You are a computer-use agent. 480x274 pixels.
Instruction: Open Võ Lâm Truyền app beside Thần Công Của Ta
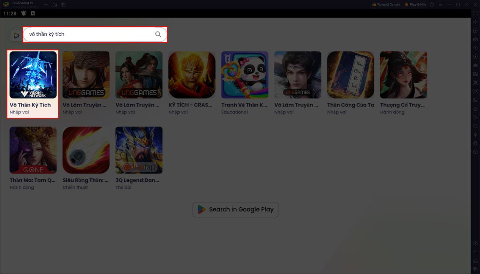pyautogui.click(x=297, y=83)
